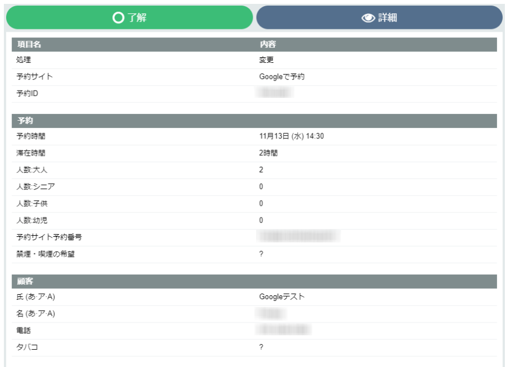This screenshot has width=516, height=367.
Task: Select the 11月13日 (水) 14:30 value
Action: pyautogui.click(x=292, y=136)
